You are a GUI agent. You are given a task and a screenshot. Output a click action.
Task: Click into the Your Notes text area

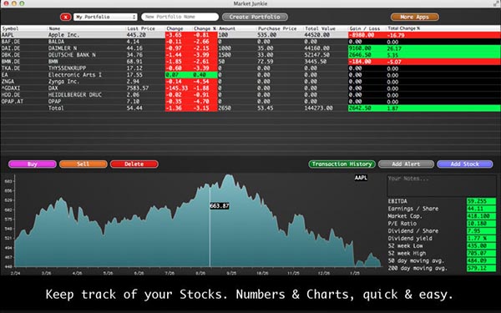click(x=441, y=185)
